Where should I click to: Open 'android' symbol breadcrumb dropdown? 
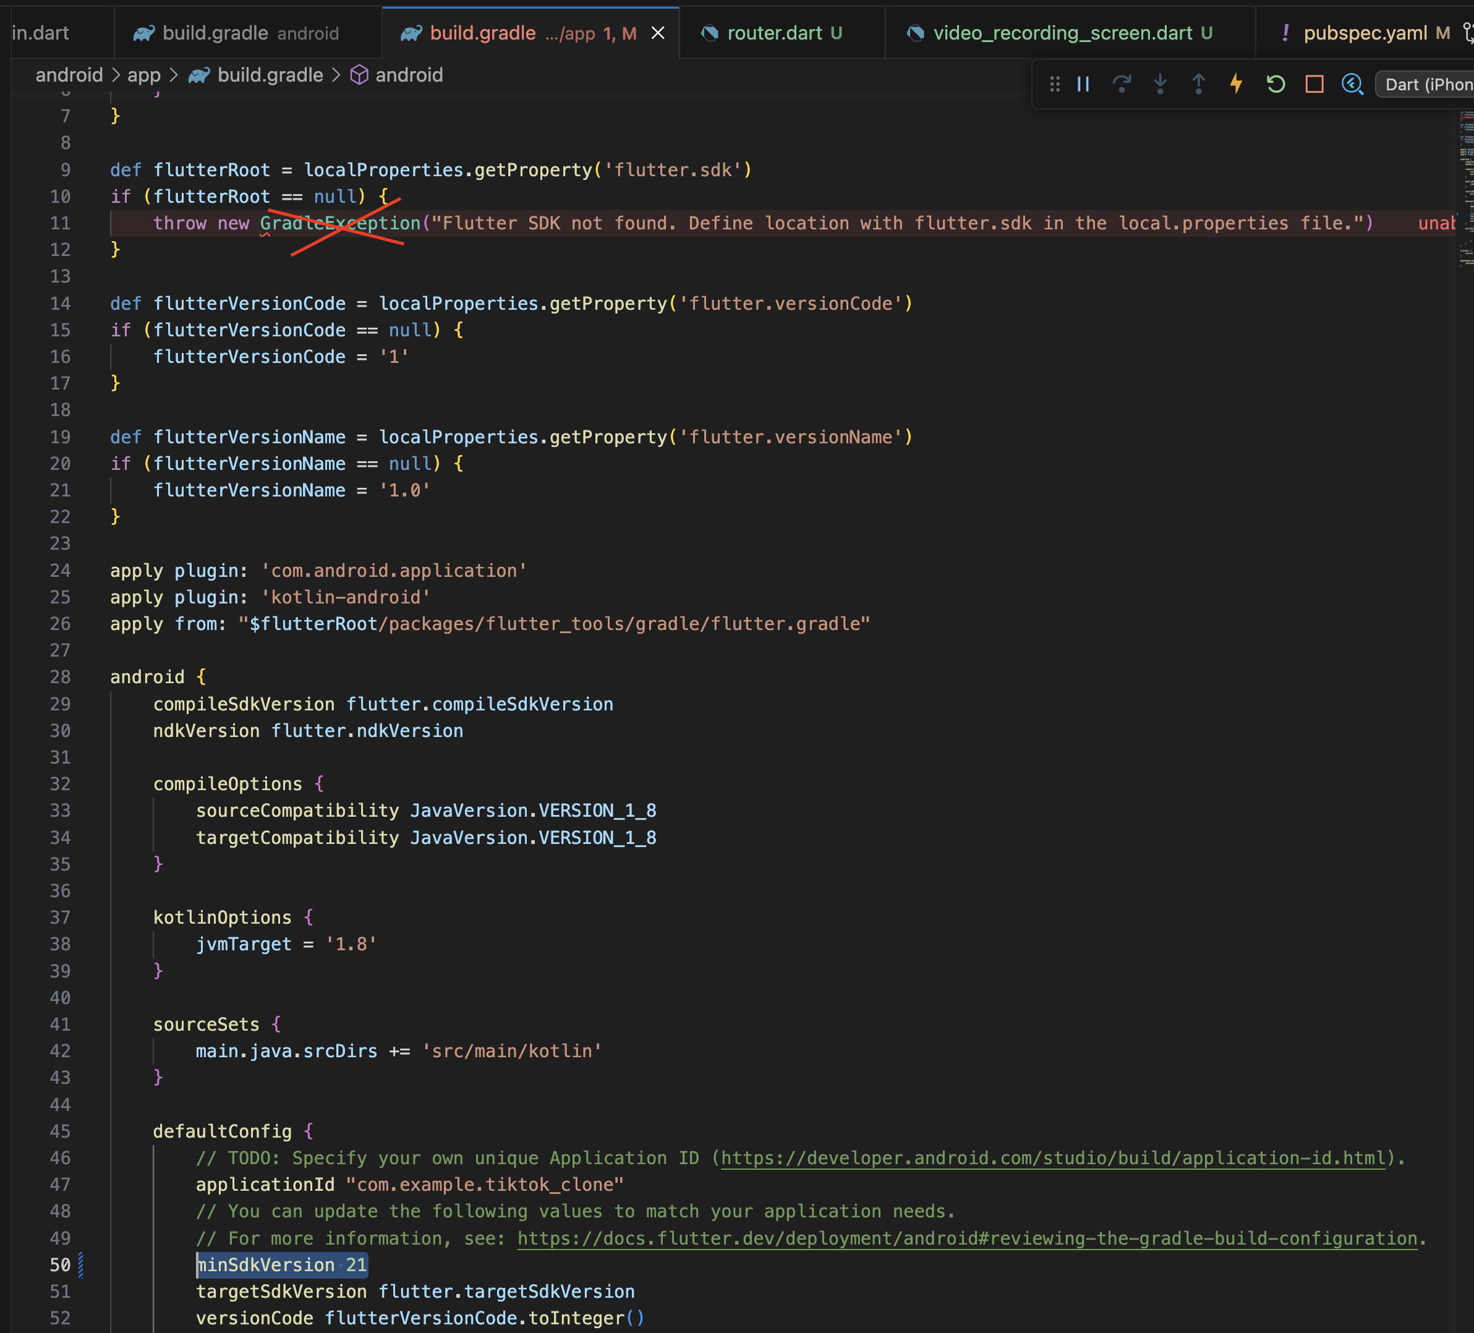click(x=408, y=75)
